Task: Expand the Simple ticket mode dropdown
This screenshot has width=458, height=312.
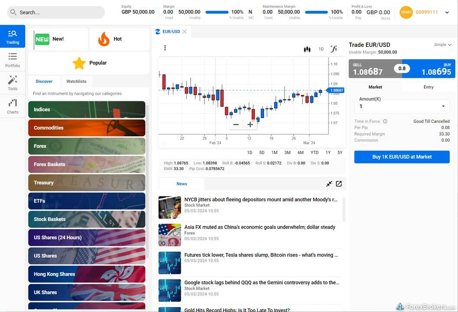Action: click(442, 45)
